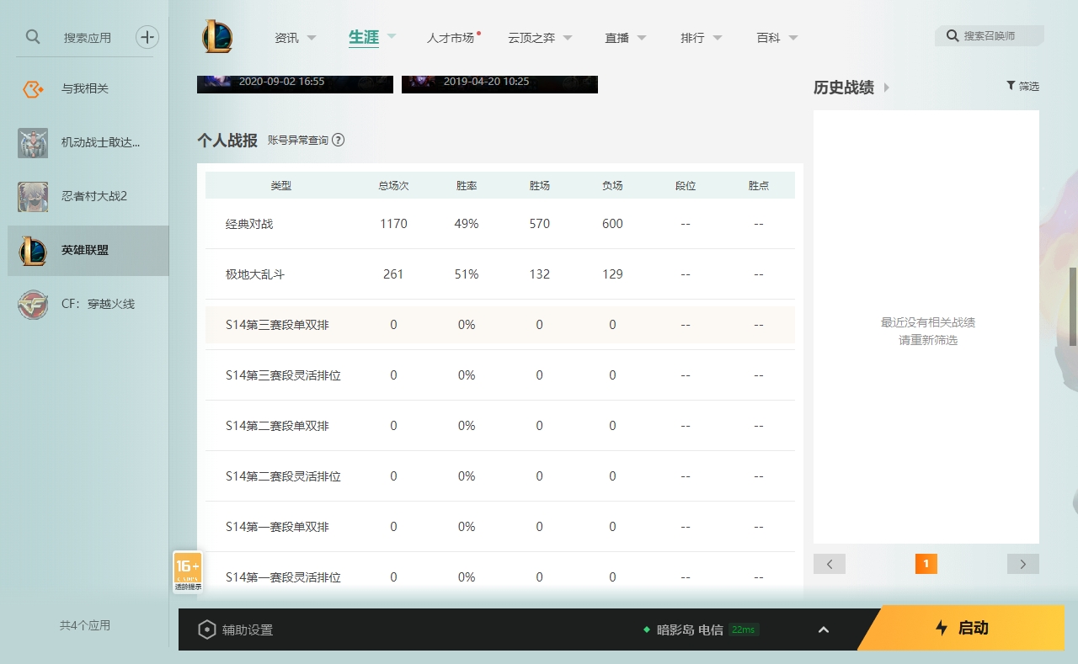The image size is (1078, 664).
Task: Open 辅助设置 hexagon settings icon
Action: (207, 629)
